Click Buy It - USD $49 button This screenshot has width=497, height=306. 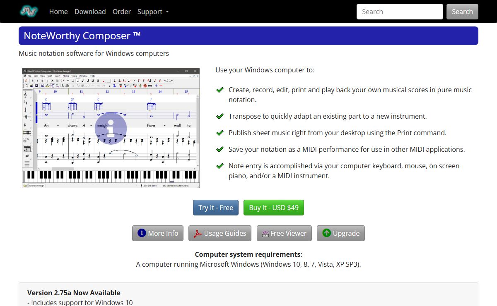tap(274, 208)
